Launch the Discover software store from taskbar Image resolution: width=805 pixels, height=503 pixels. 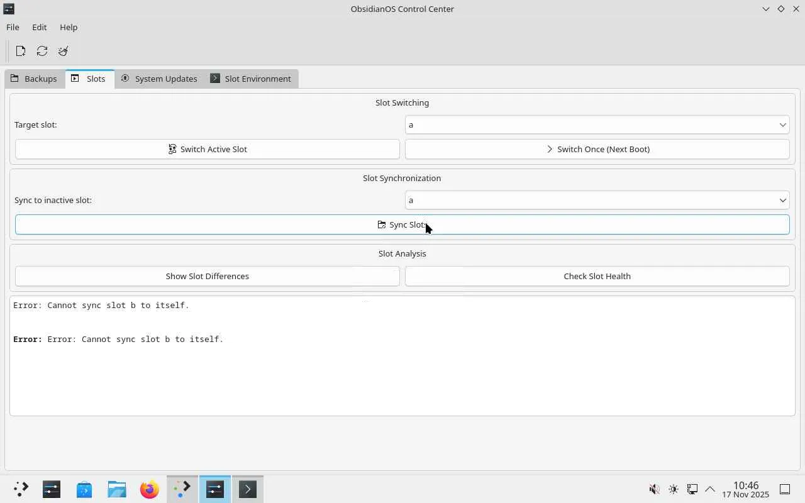point(84,489)
